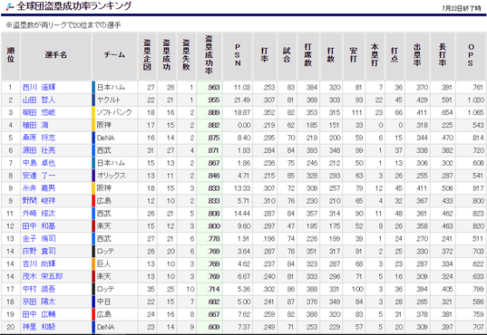The image size is (487, 335).
Task: Select the PSN value 21.49
Action: pos(242,100)
